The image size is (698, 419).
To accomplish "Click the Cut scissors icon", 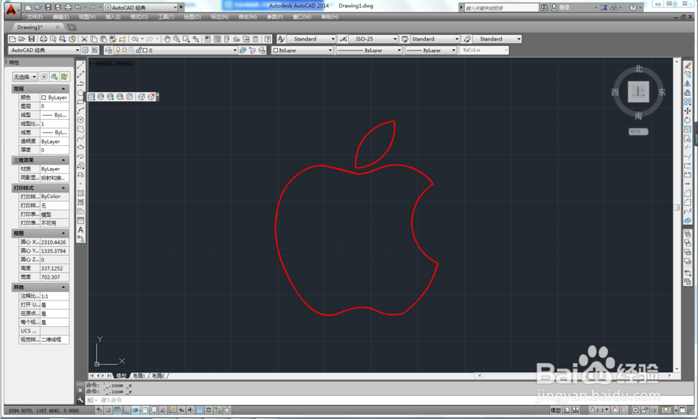I will [84, 39].
